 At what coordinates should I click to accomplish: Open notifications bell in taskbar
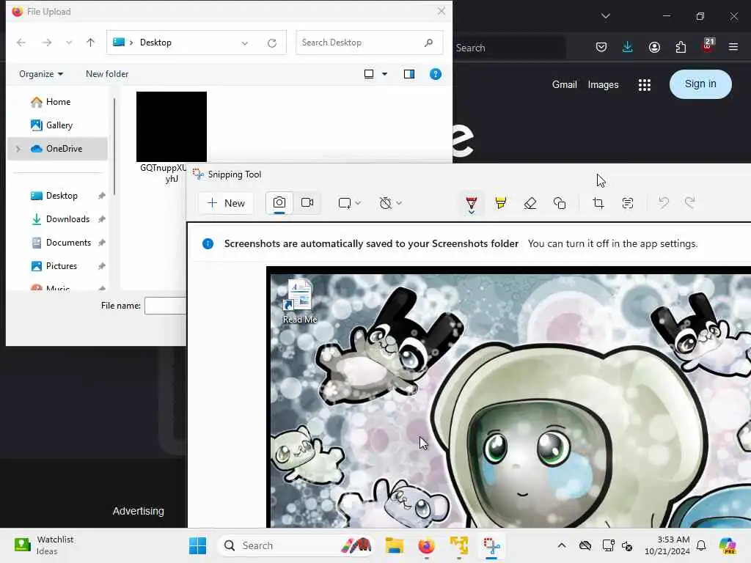point(701,545)
